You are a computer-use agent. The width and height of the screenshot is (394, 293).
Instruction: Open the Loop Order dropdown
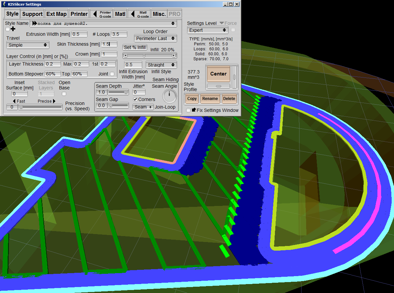[x=155, y=38]
